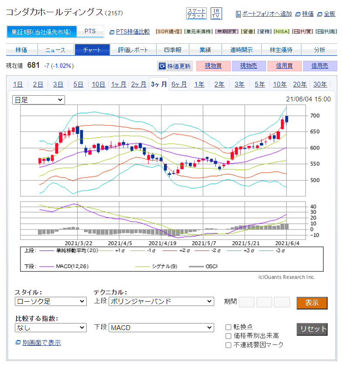Image resolution: width=342 pixels, height=365 pixels.
Task: Select the 東証1部(当社優先市場) market tab
Action: coord(41,31)
